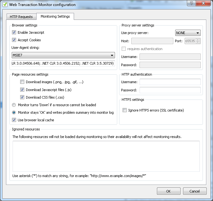
Task: Click the HTTP authentication Password field
Action: pyautogui.click(x=170, y=90)
